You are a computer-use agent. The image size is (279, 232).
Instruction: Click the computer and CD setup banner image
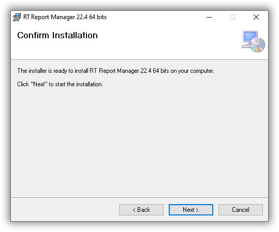coord(254,41)
